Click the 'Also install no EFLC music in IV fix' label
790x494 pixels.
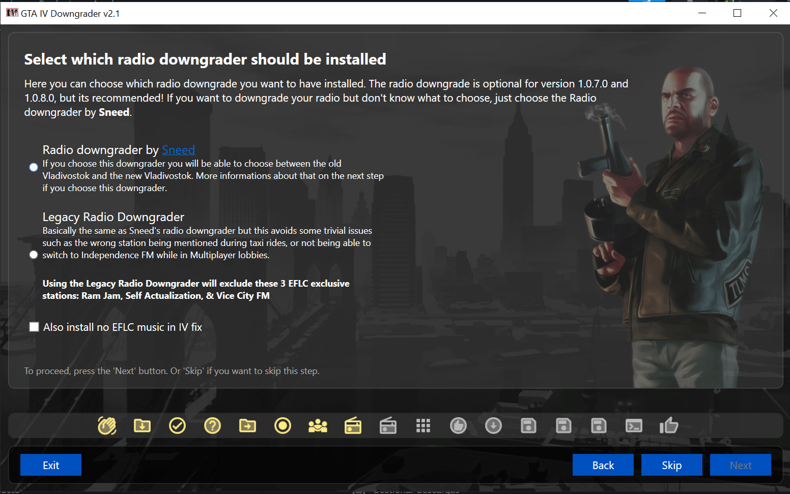click(x=123, y=327)
